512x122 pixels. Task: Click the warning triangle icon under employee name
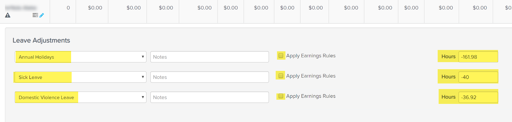point(8,15)
